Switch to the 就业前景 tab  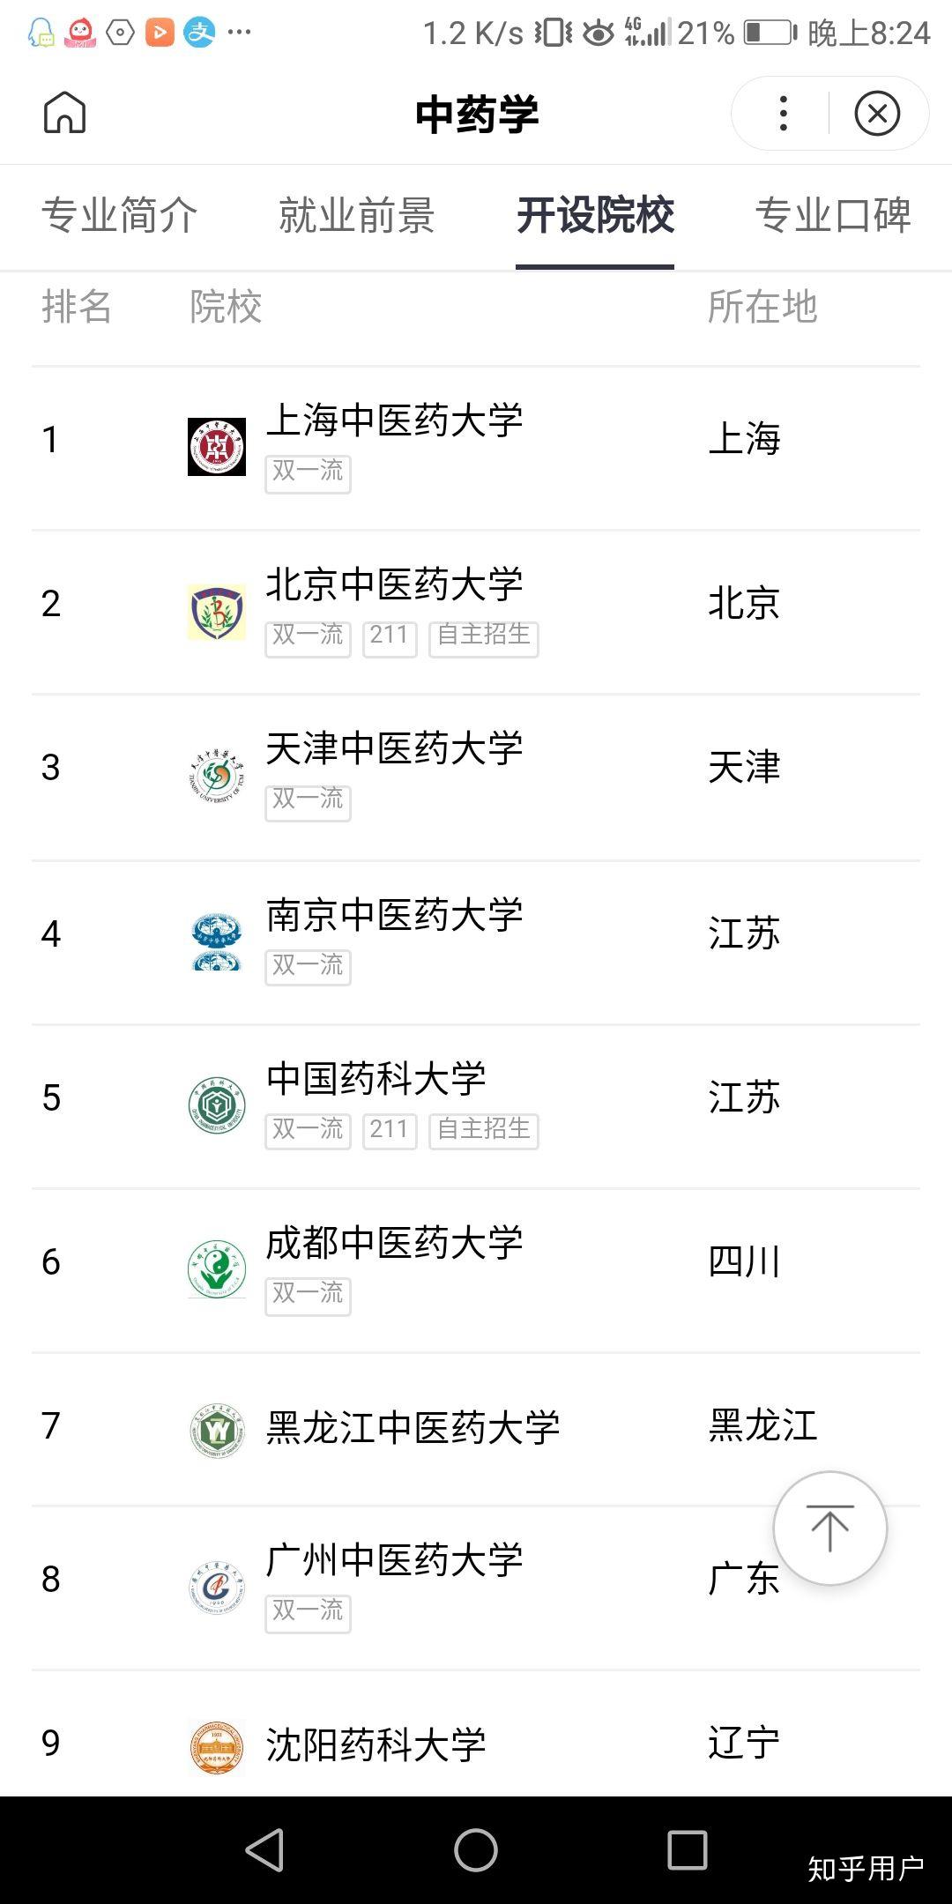[x=357, y=215]
